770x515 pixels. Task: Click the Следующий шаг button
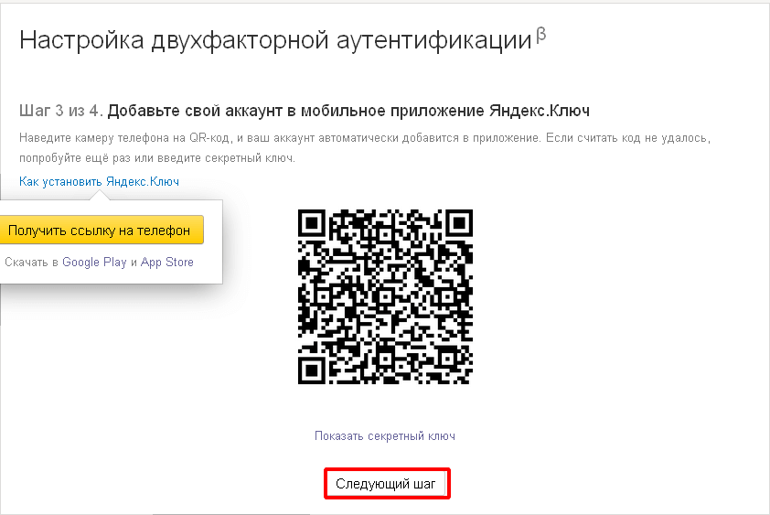(386, 484)
